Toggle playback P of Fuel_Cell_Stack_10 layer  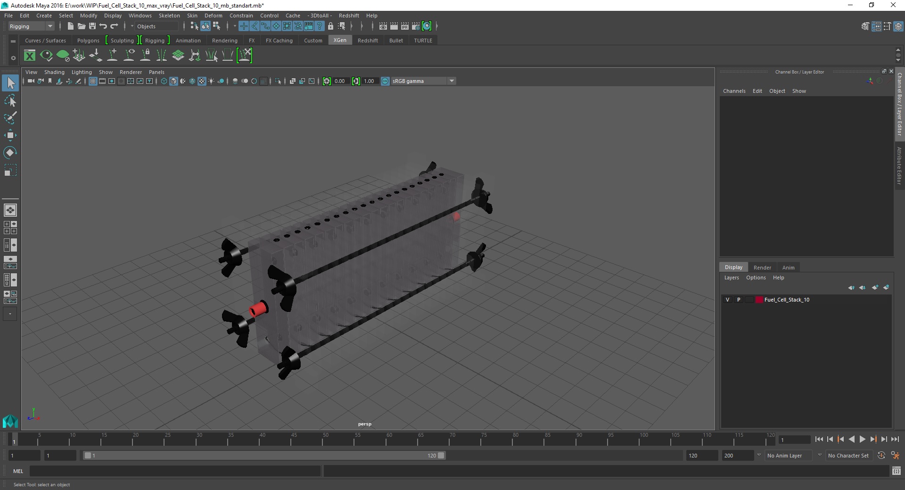click(x=739, y=300)
